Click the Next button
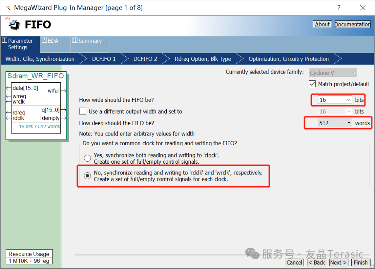This screenshot has height=269, width=375. [339, 263]
